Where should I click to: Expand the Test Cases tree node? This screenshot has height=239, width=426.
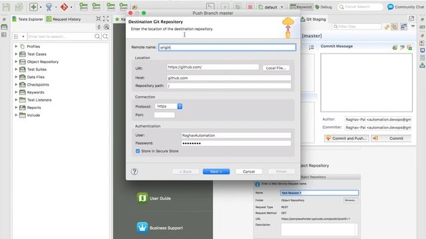[16, 54]
